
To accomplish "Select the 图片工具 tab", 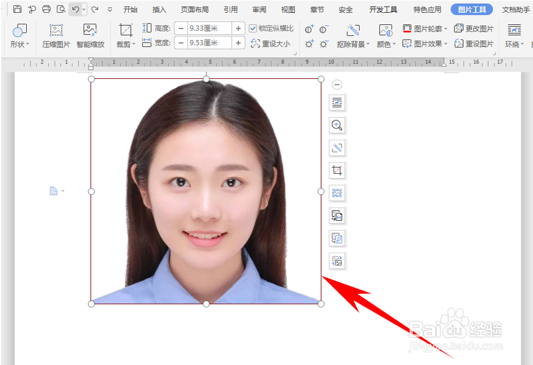I will click(x=472, y=10).
